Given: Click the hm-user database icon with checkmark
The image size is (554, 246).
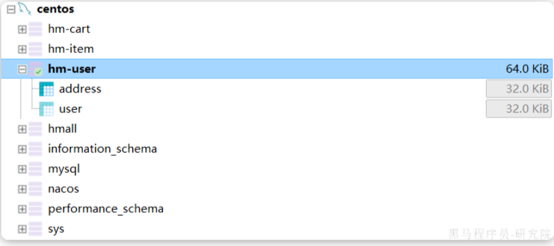Looking at the screenshot, I should tap(35, 69).
